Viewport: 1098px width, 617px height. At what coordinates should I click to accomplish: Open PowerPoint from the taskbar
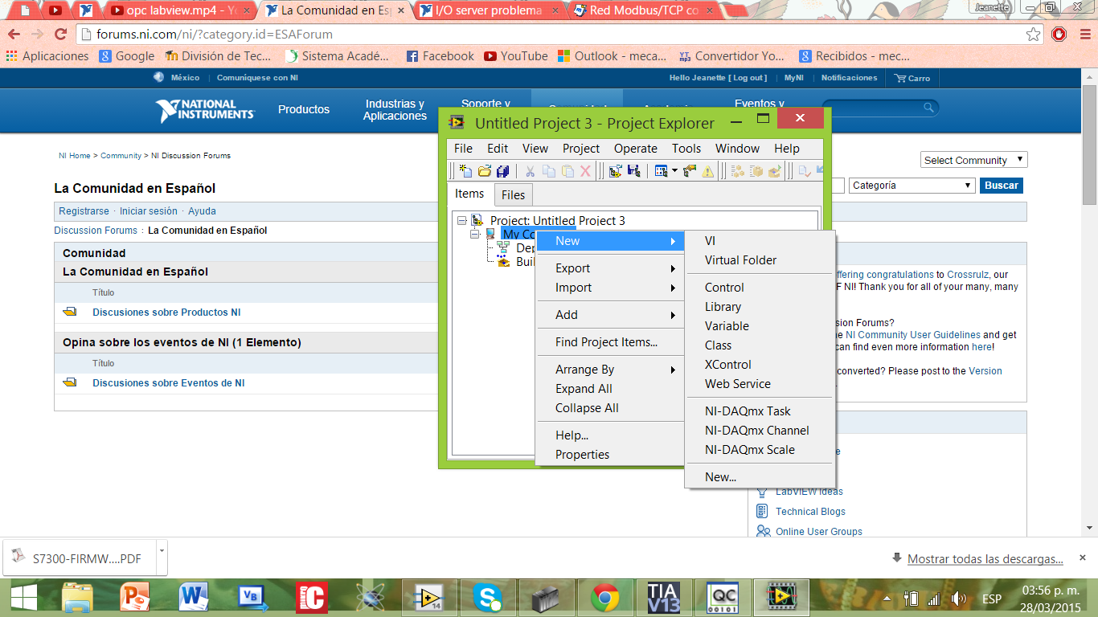coord(135,597)
